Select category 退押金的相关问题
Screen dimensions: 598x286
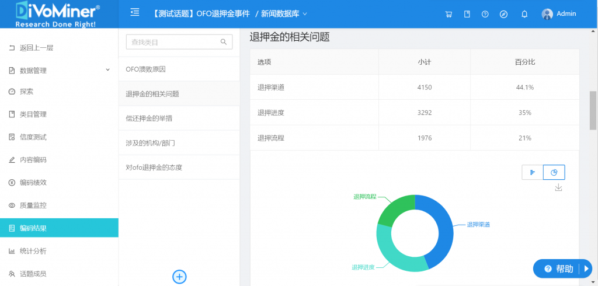pyautogui.click(x=179, y=94)
